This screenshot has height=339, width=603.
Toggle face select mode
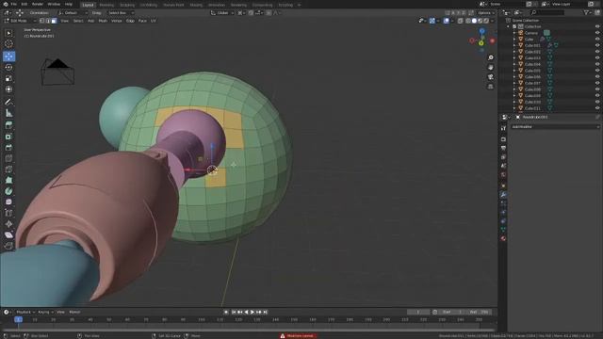54,21
